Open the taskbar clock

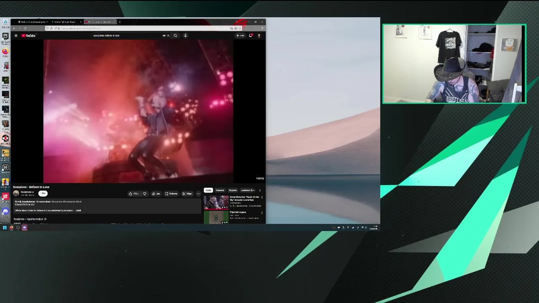click(374, 228)
